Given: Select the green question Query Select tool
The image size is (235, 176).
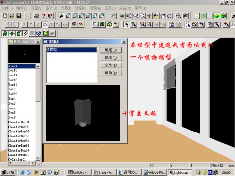Looking at the screenshot, I should [x=133, y=24].
